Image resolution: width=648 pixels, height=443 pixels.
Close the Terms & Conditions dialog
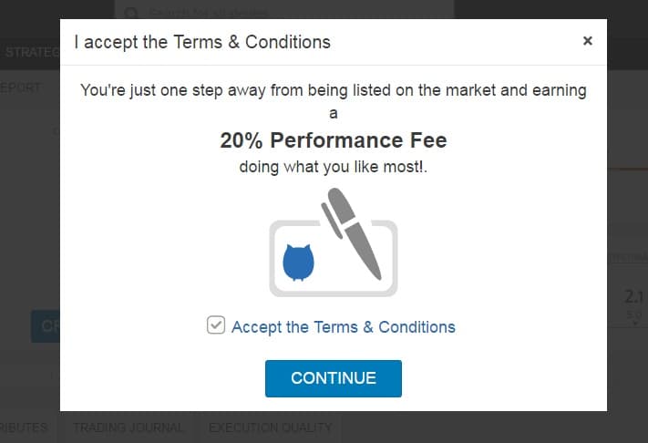pos(587,41)
